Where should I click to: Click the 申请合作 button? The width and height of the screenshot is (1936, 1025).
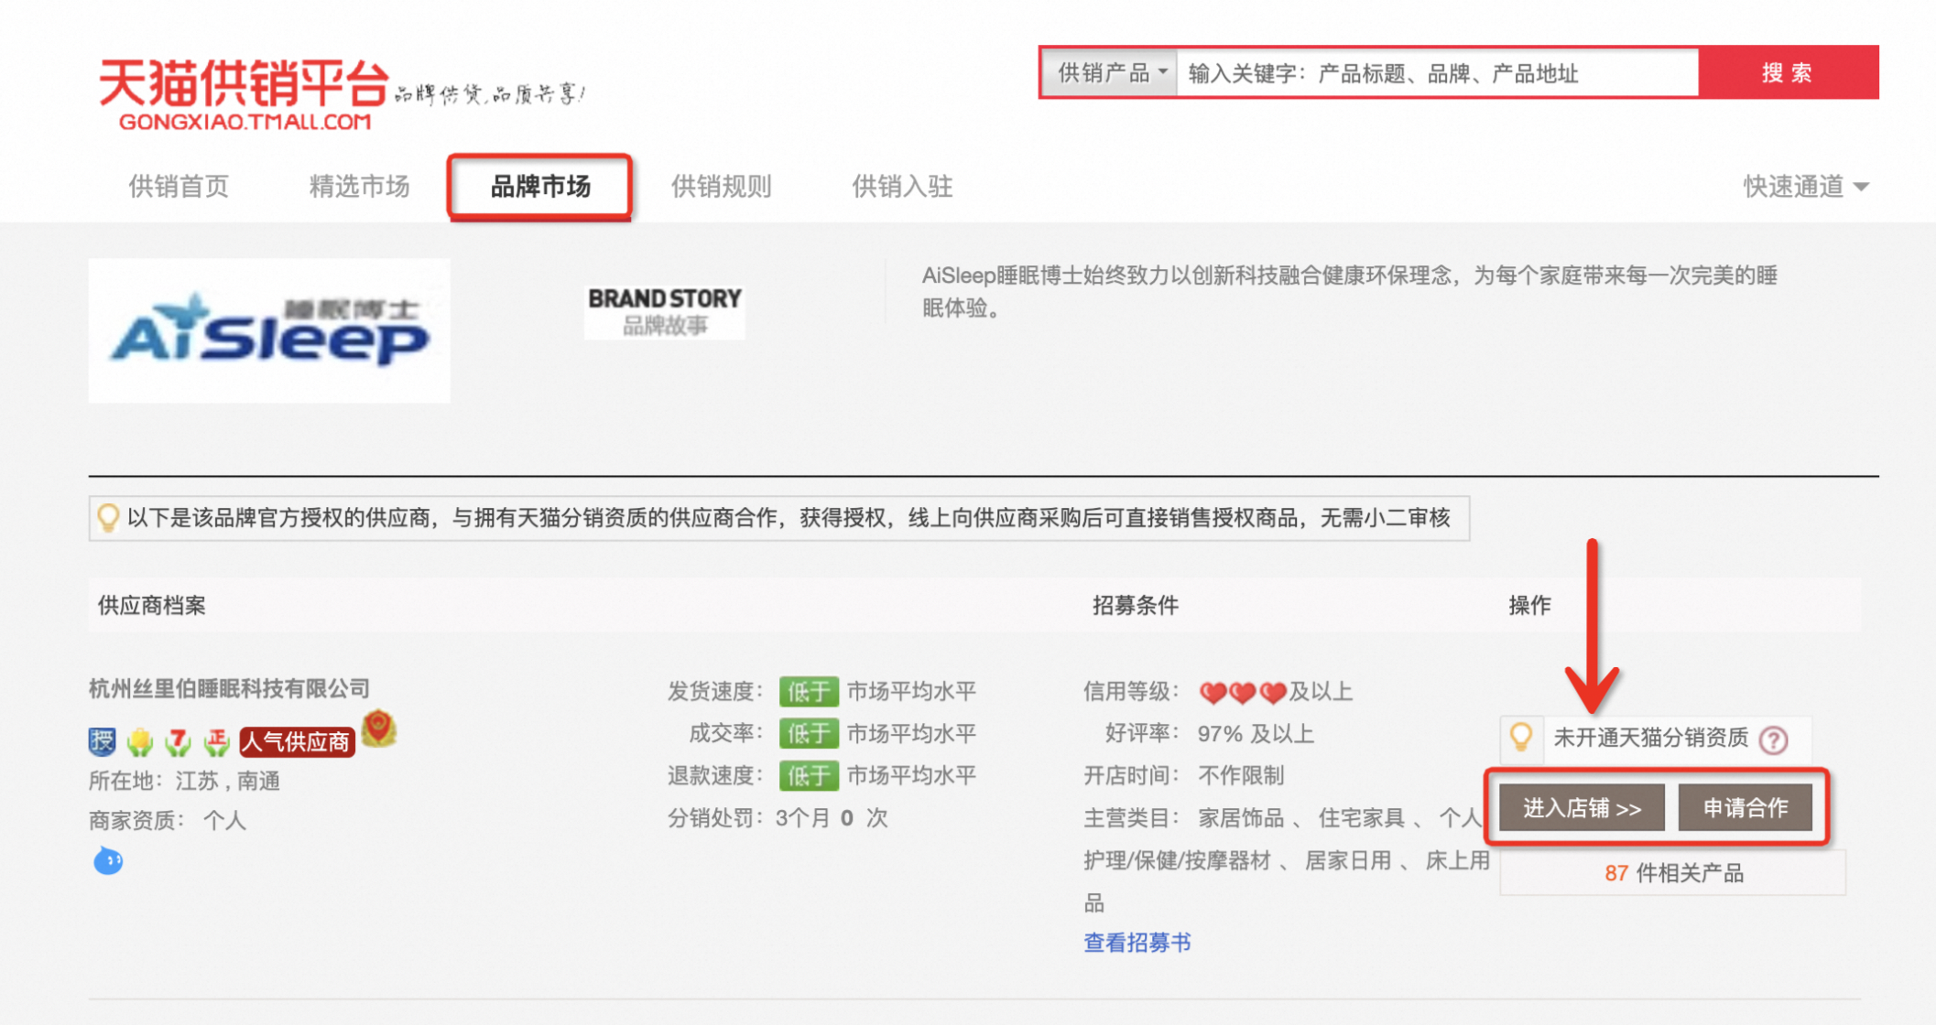1745,807
